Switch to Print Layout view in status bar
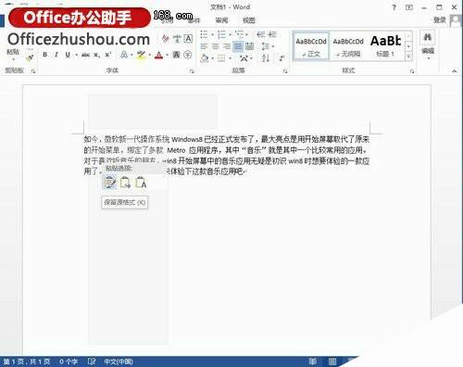 pos(332,361)
